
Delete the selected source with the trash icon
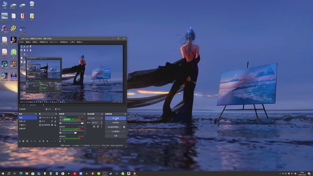click(43, 141)
